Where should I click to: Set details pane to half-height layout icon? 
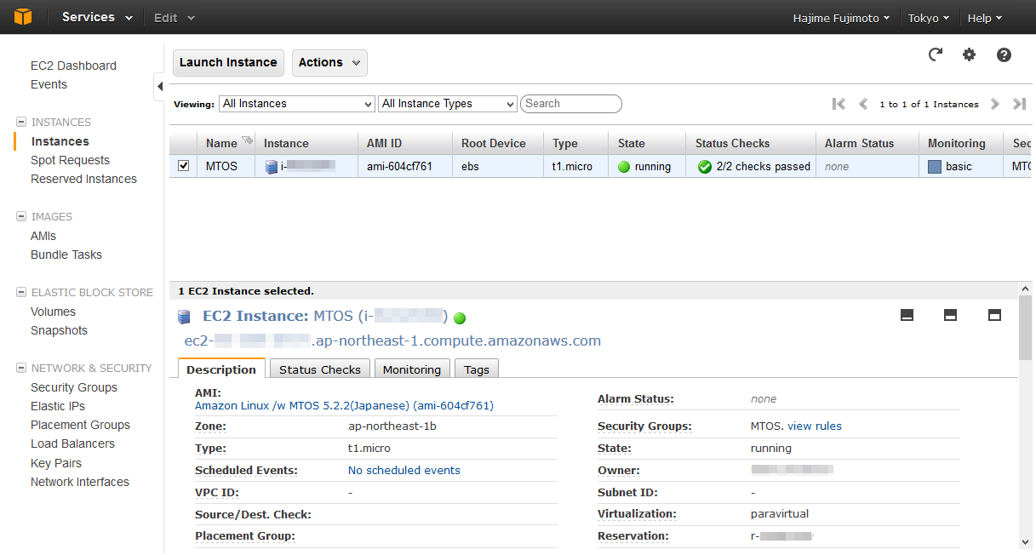[950, 315]
